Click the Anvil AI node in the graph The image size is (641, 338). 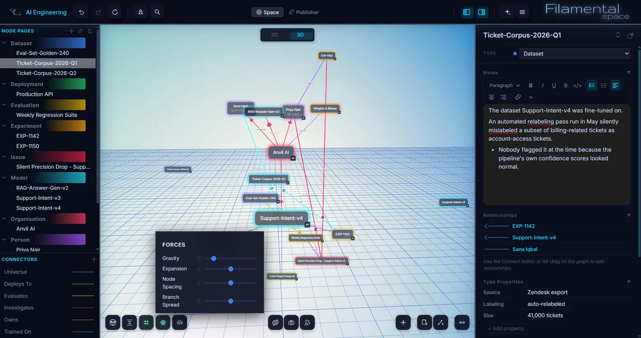[x=282, y=152]
